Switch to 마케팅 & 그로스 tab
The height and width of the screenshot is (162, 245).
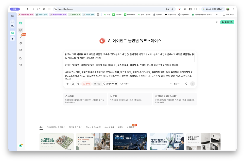(76, 127)
